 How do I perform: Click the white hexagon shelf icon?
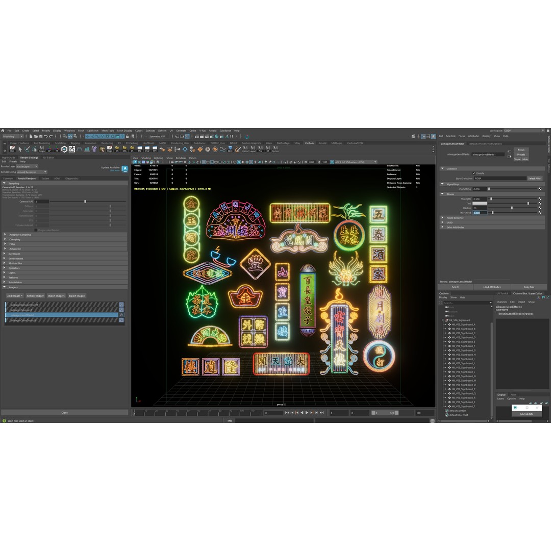pyautogui.click(x=64, y=149)
